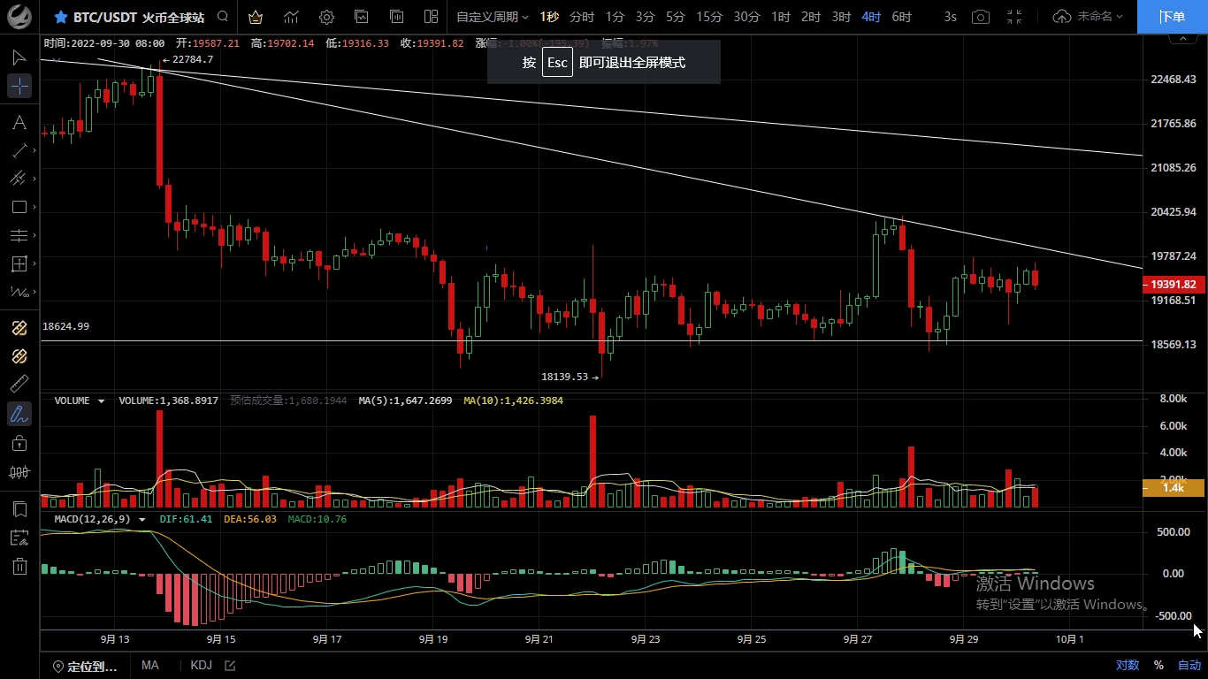Click the Huobi logo in the top-left corner
1208x679 pixels.
pos(19,17)
